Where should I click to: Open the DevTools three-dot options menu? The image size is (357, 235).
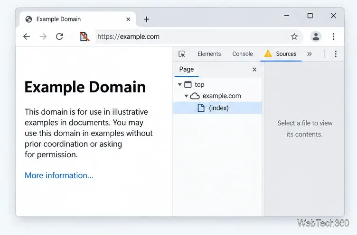336,54
